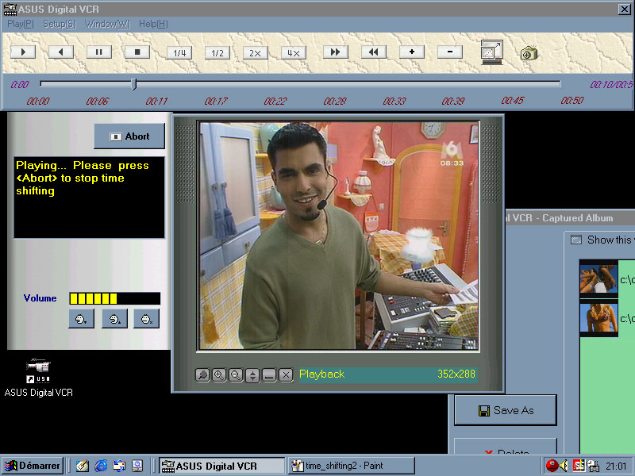Viewport: 635px width, 476px height.
Task: Click the fourth quick launch icon
Action: click(137, 466)
